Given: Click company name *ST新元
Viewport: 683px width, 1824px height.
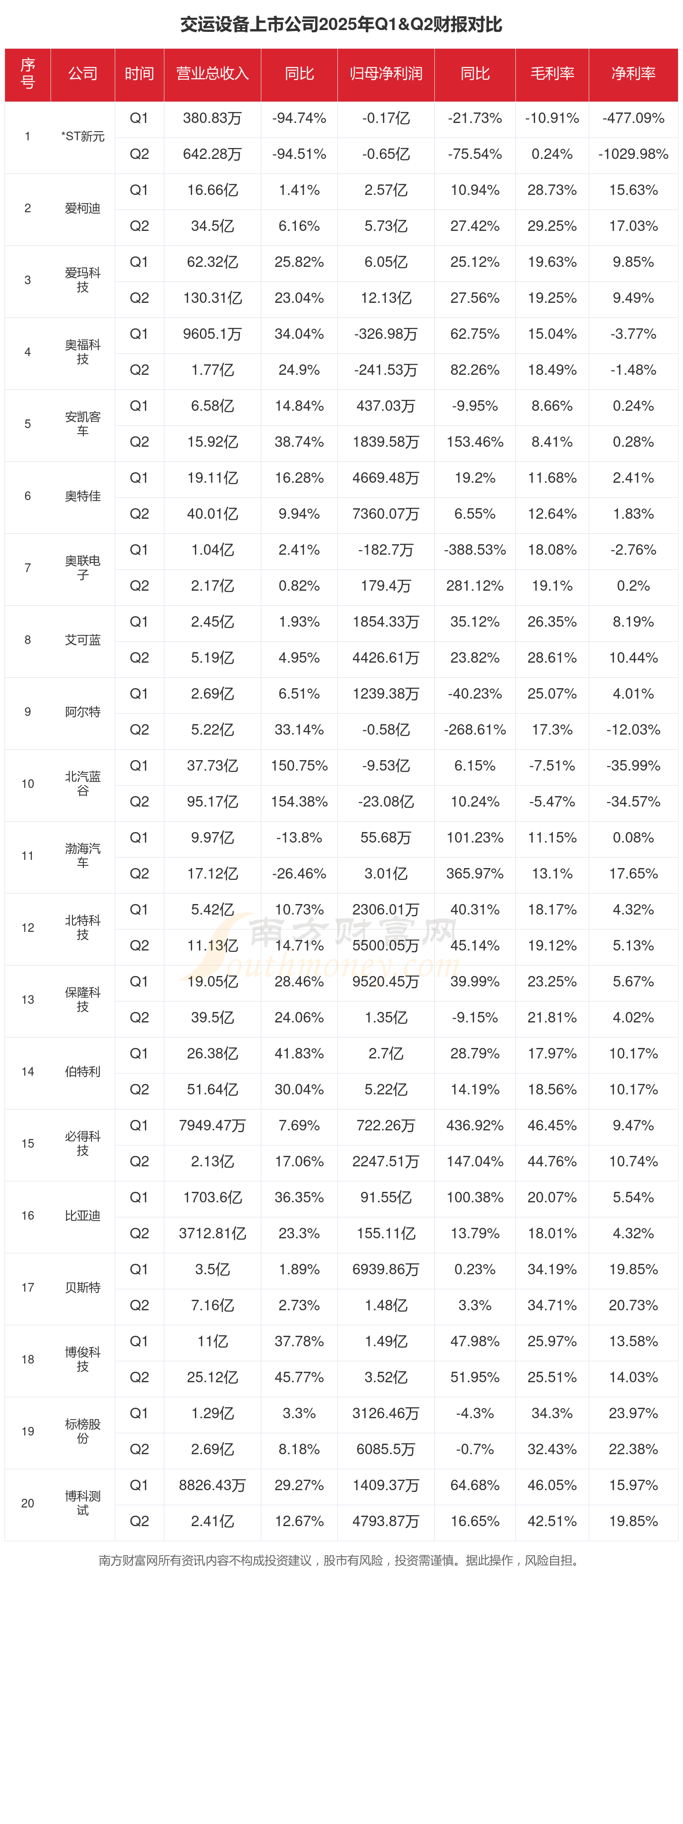Looking at the screenshot, I should (83, 136).
